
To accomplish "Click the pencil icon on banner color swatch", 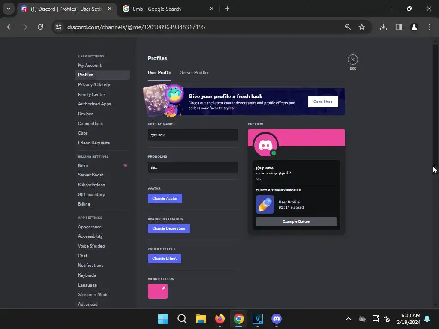I will [x=164, y=287].
